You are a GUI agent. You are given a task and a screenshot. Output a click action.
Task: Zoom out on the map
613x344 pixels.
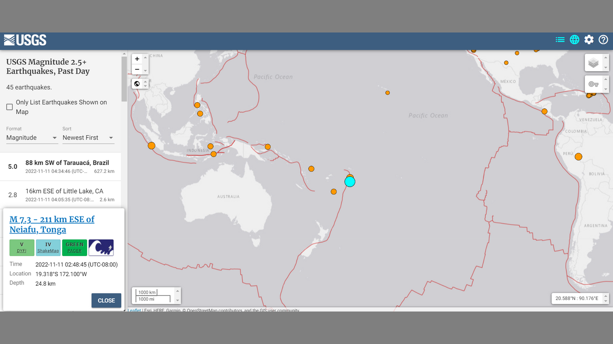tap(137, 70)
